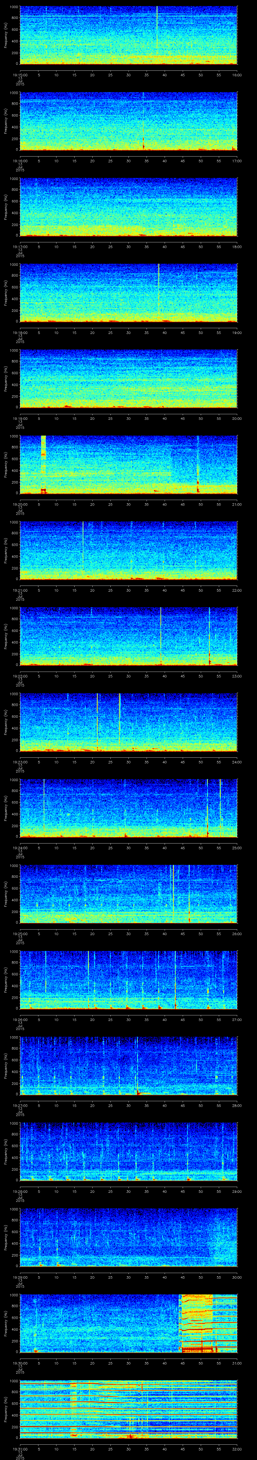Viewport: 257px width, 1460px height.
Task: Click the 19:20:00 start time label
Action: click(20, 505)
